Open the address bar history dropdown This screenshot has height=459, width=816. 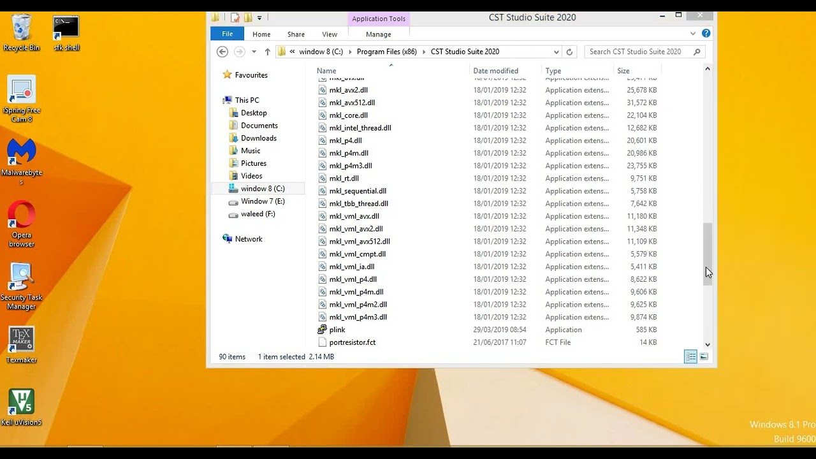[x=557, y=52]
